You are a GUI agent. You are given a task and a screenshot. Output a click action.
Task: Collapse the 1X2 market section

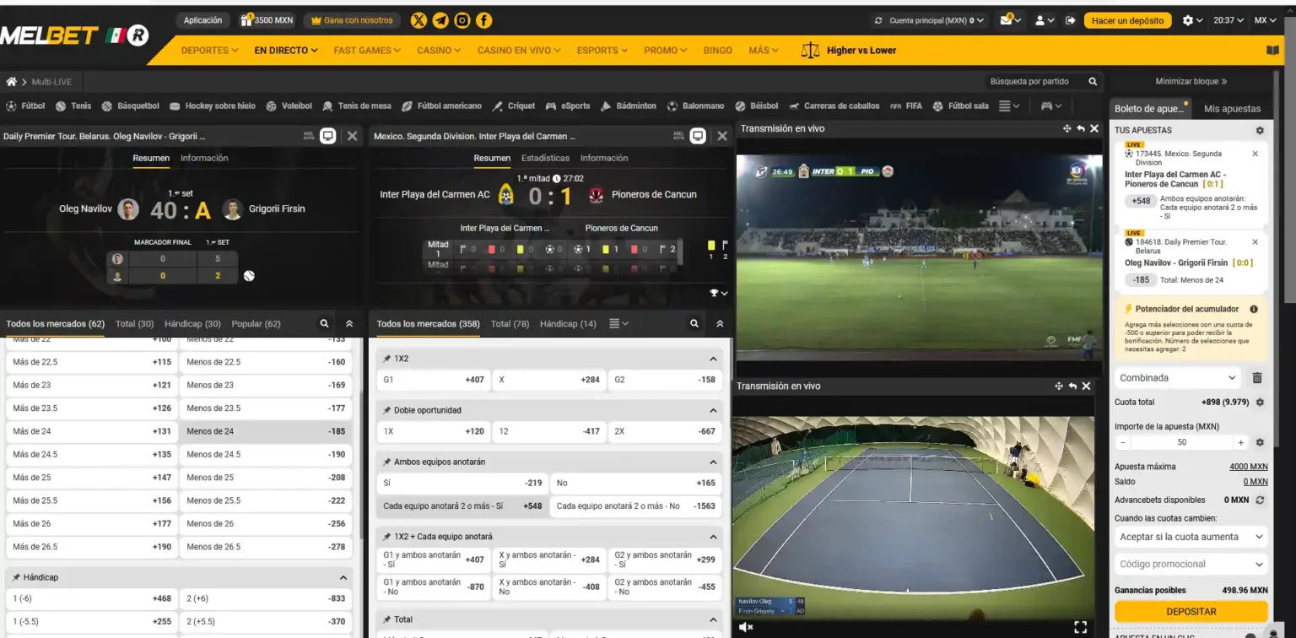click(x=713, y=359)
